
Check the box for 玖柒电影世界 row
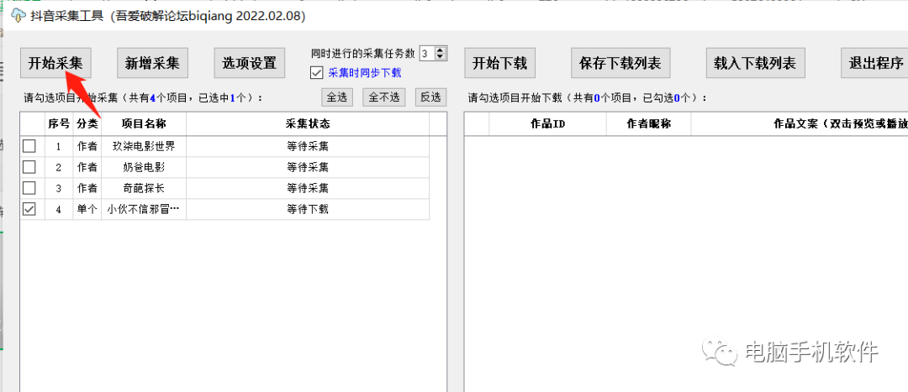click(x=29, y=146)
